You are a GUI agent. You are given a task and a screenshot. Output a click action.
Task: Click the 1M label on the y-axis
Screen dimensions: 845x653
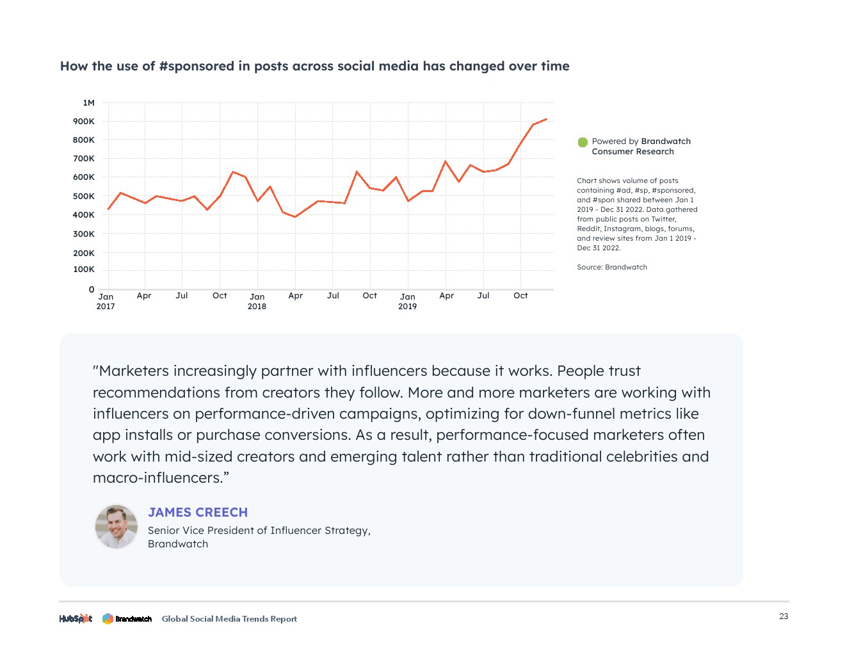(x=88, y=102)
